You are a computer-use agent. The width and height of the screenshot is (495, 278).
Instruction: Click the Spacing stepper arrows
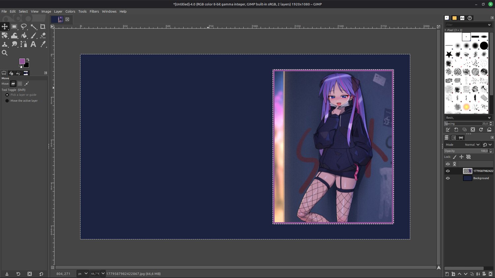click(491, 124)
